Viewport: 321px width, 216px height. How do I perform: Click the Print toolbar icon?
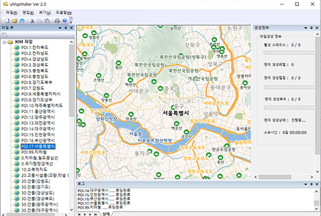pyautogui.click(x=57, y=21)
